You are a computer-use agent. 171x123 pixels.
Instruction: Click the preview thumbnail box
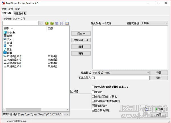pos(81,101)
